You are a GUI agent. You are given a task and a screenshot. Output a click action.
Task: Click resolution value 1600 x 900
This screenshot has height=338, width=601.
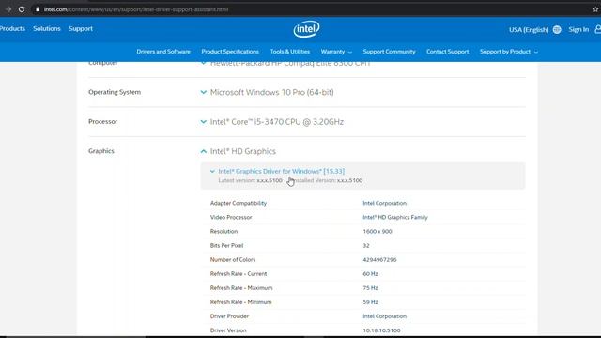pos(378,232)
